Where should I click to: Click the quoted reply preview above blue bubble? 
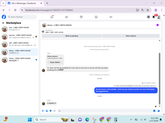coord(135,86)
